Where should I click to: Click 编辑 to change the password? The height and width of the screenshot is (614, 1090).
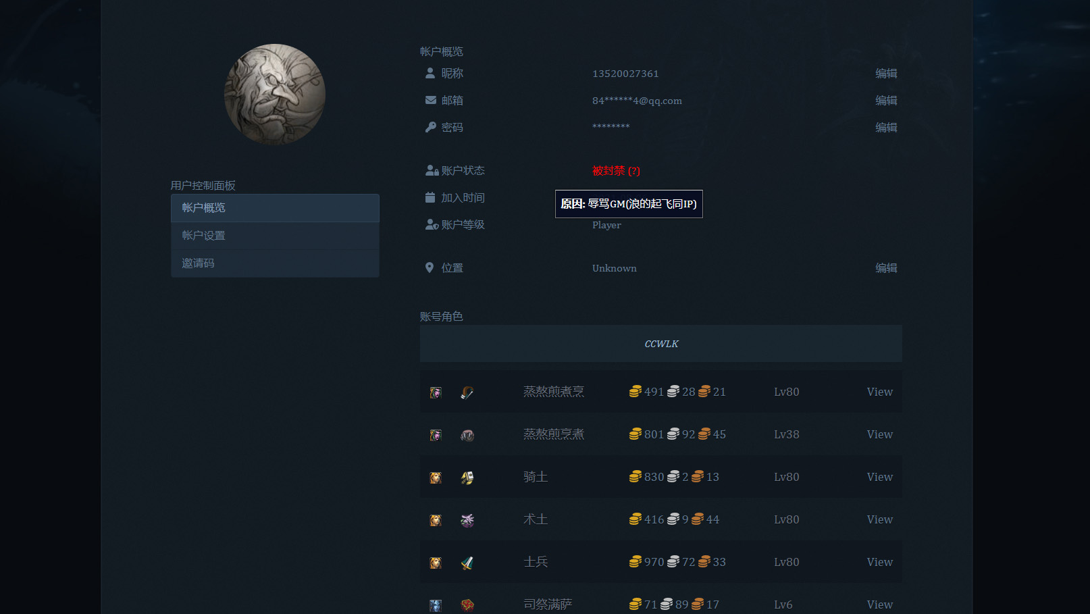(885, 128)
